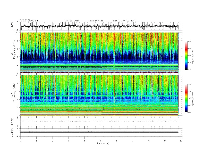Click the 'VLF Spectra' title text
204x158 pixels.
(29, 20)
